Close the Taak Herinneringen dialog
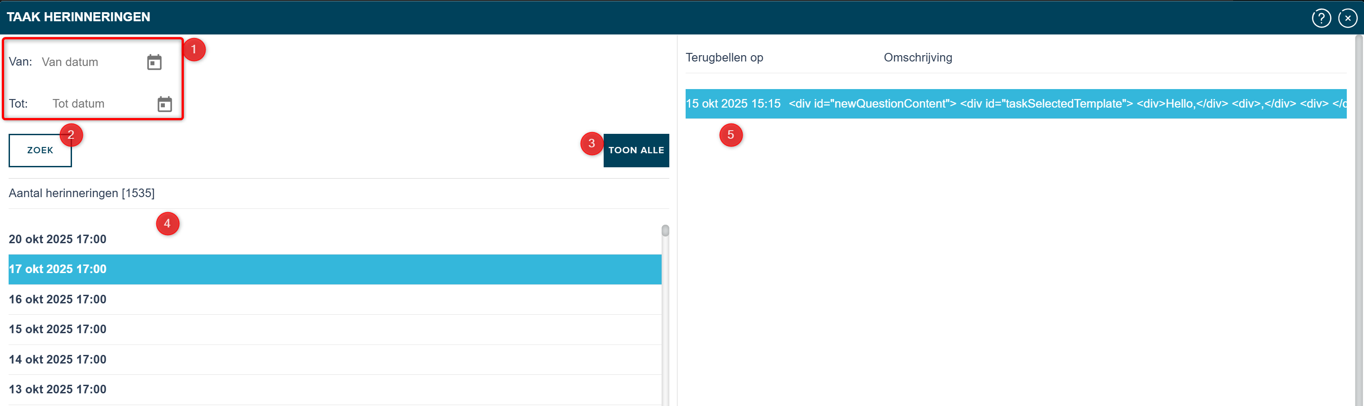This screenshot has height=406, width=1364. click(x=1347, y=18)
